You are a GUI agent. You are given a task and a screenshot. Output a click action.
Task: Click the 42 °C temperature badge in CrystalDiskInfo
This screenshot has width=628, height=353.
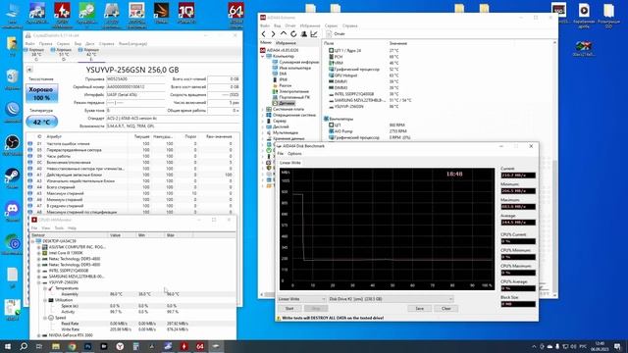pos(41,122)
